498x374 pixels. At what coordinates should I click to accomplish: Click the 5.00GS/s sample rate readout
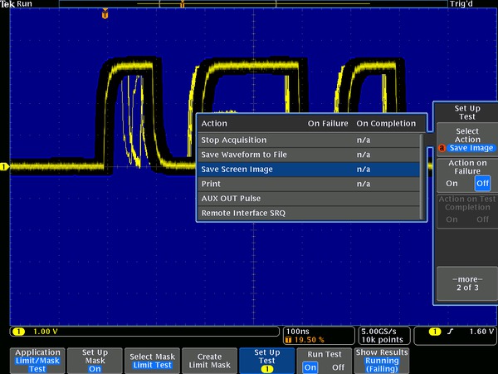pyautogui.click(x=380, y=331)
